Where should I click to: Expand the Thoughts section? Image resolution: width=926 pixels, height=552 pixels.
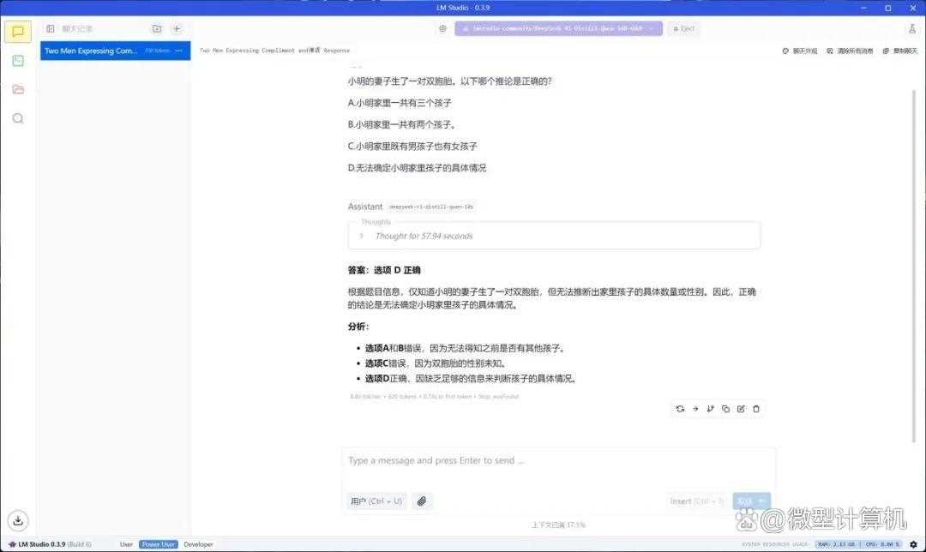[361, 236]
